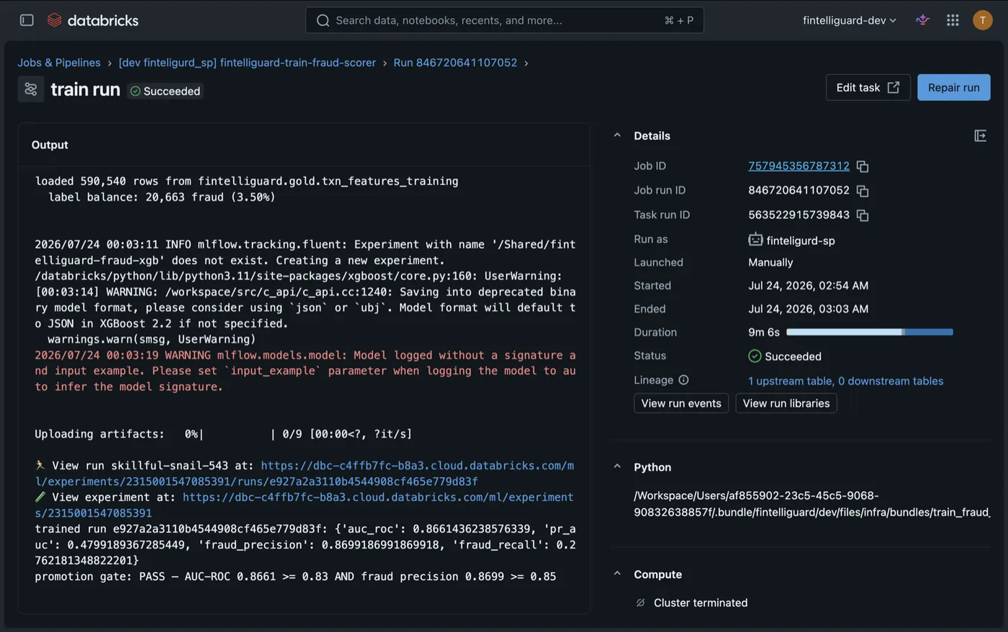Select the 'trained run e927a2a3' metrics line
The height and width of the screenshot is (632, 1008).
click(305, 544)
